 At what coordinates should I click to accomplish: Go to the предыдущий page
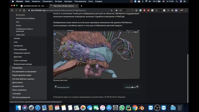(x=62, y=87)
